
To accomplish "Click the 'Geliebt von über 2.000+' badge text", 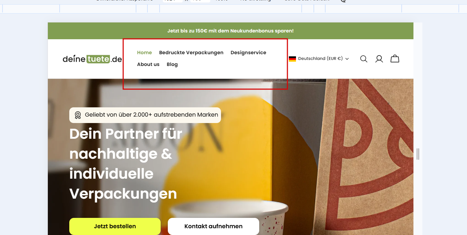I will point(151,115).
